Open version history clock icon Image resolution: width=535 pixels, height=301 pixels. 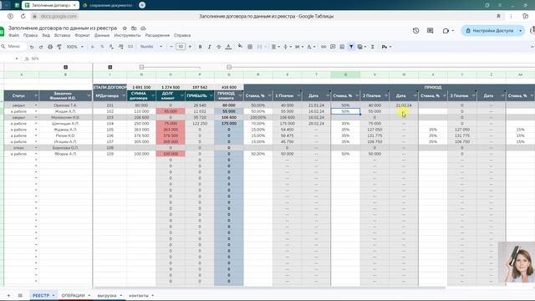[x=415, y=31]
